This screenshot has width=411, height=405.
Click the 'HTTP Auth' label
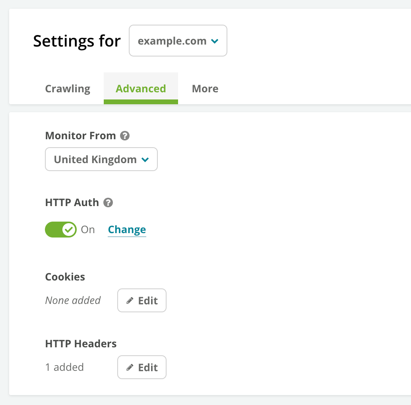point(72,202)
